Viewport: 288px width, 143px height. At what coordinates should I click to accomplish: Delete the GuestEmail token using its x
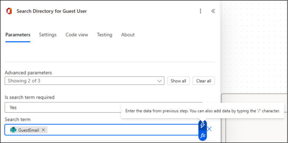click(43, 130)
